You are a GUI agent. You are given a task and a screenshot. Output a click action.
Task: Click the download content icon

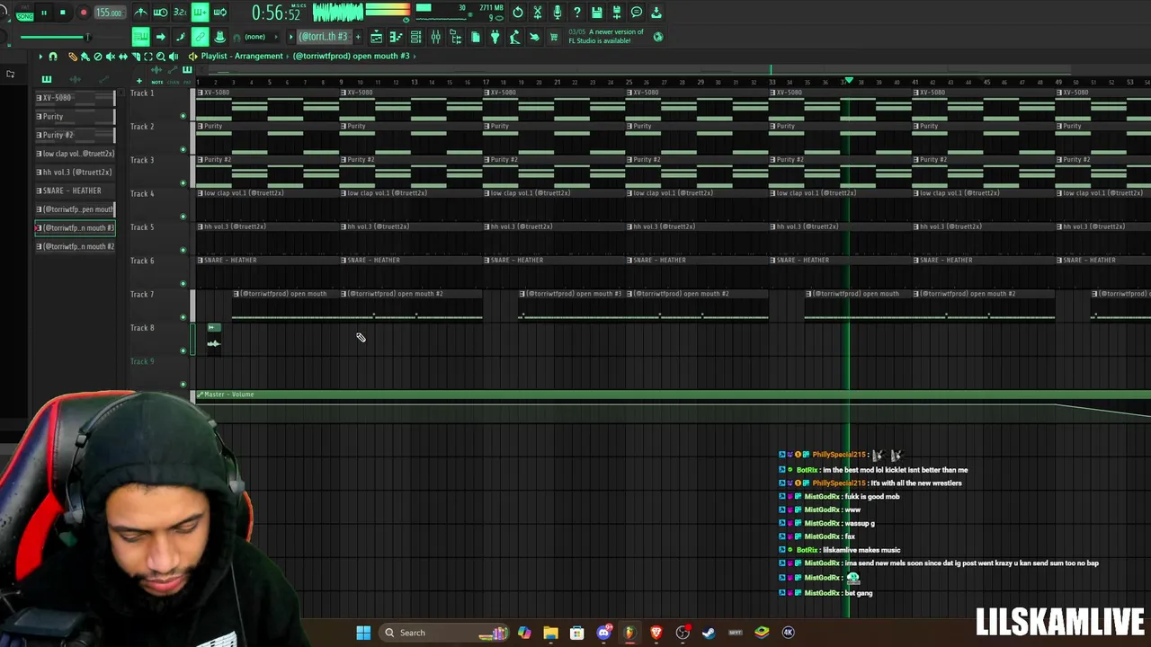coord(656,13)
